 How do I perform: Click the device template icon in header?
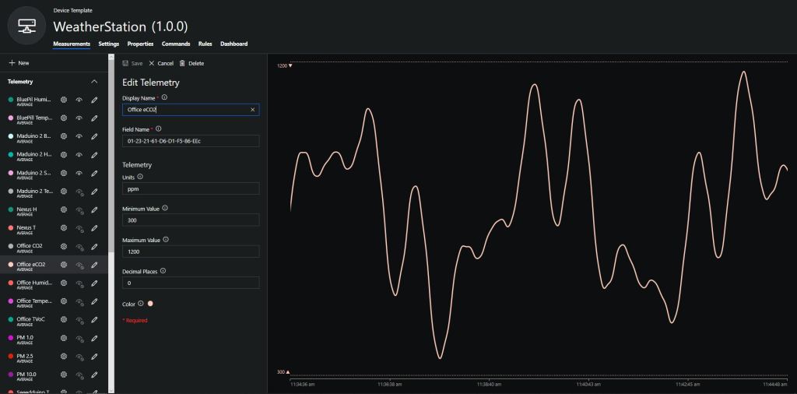[x=26, y=25]
